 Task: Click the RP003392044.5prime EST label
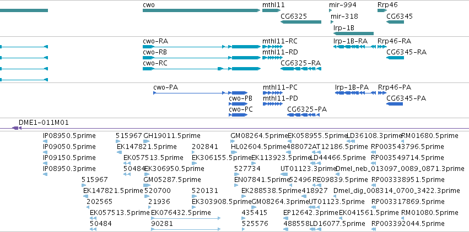(x=408, y=224)
